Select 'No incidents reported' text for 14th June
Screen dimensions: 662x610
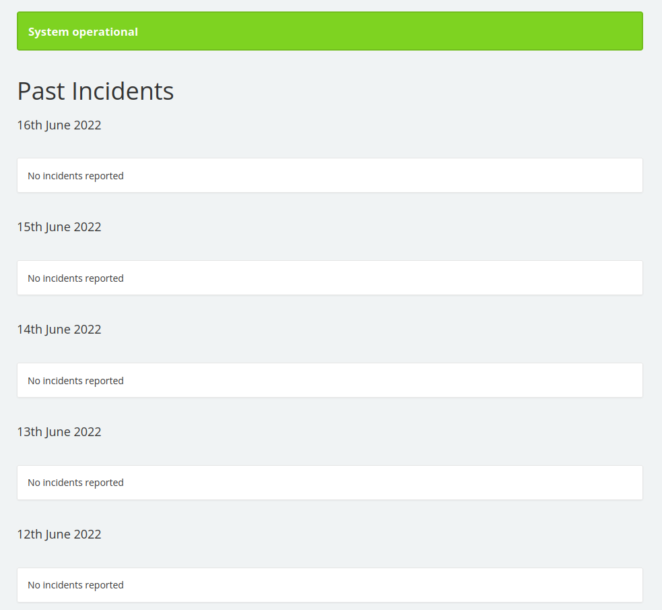[75, 381]
